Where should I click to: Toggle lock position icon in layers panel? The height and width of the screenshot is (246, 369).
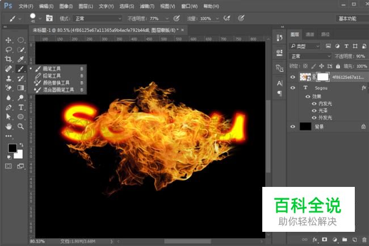tap(321, 66)
